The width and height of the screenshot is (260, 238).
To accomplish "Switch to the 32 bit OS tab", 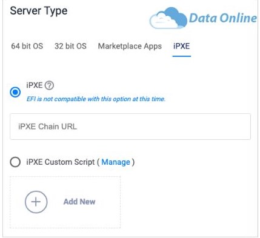I will pyautogui.click(x=70, y=46).
